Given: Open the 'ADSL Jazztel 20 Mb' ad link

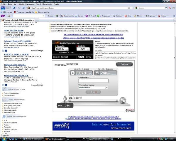Looking at the screenshot, I should (x=14, y=31).
